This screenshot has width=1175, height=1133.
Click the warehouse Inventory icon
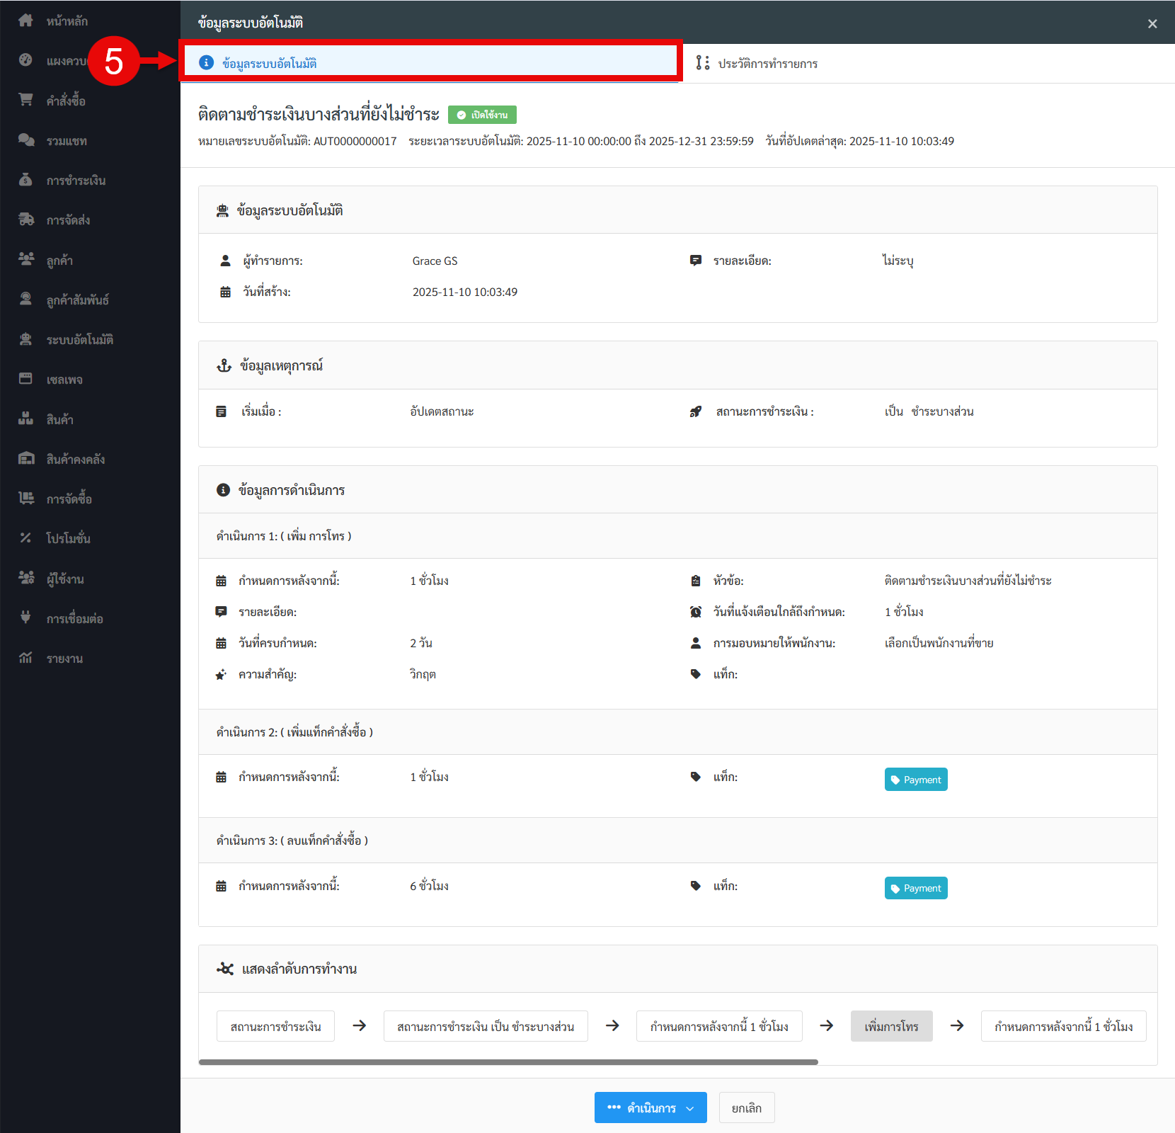click(25, 459)
